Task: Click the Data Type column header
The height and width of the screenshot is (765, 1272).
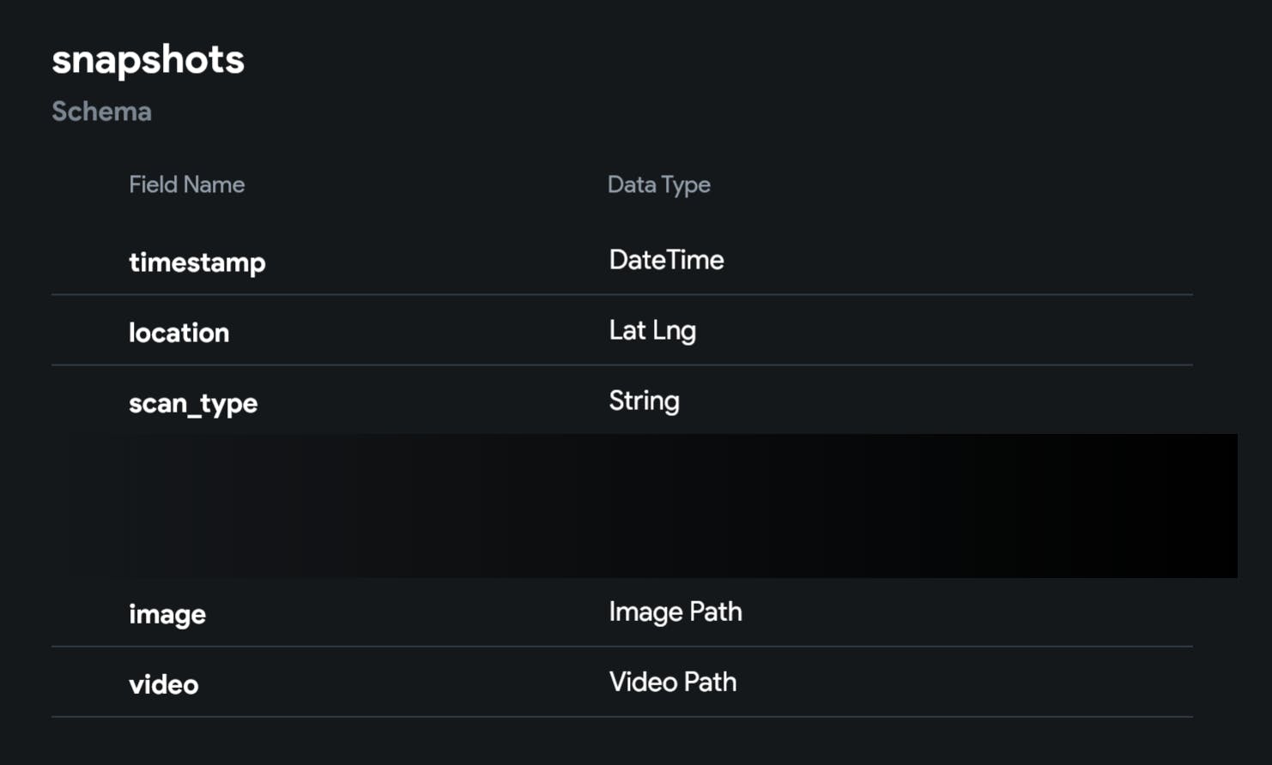Action: [x=658, y=184]
